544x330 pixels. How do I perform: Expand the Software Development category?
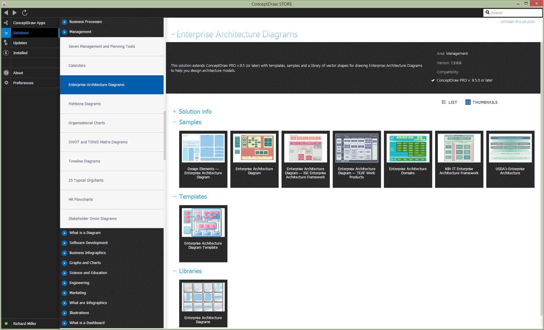click(x=65, y=243)
